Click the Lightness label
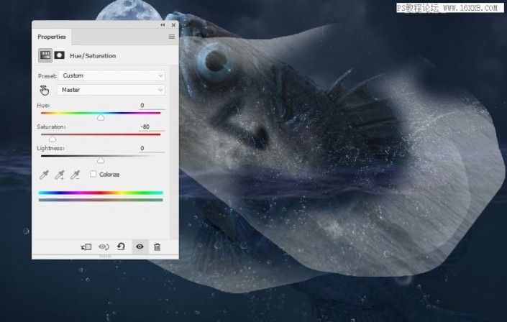Image resolution: width=507 pixels, height=322 pixels. pos(51,148)
